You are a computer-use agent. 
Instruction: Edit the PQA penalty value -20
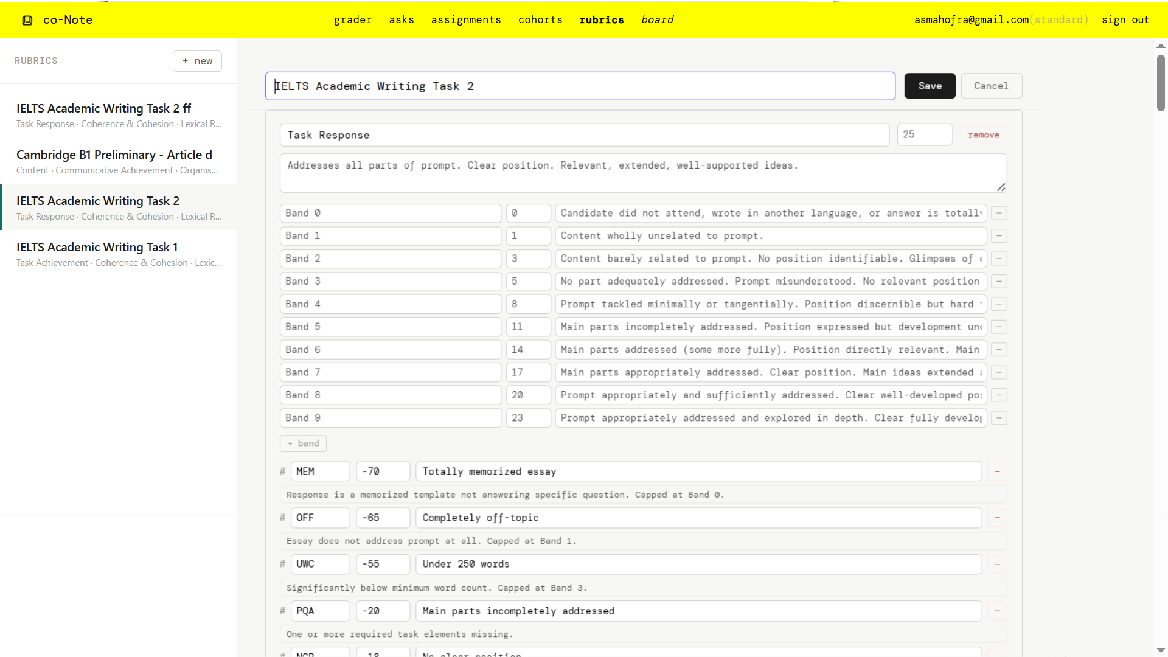pyautogui.click(x=383, y=611)
